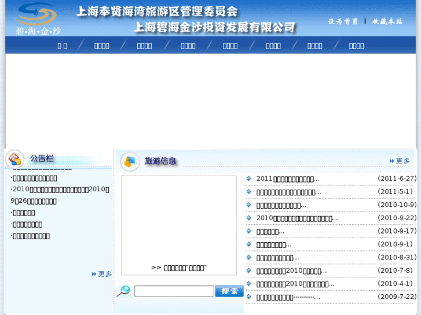
Task: Click the date text (2011-6-27)
Action: click(x=397, y=179)
